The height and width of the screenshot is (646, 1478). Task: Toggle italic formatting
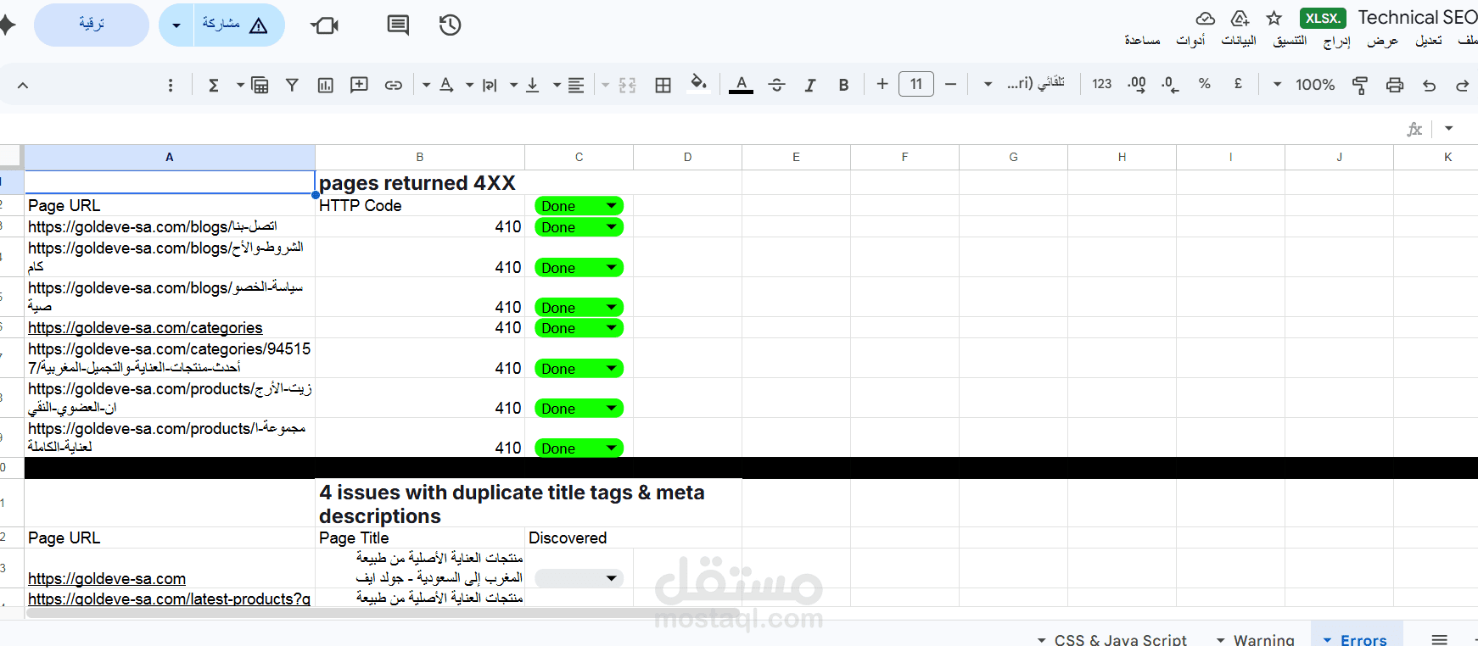click(x=810, y=85)
